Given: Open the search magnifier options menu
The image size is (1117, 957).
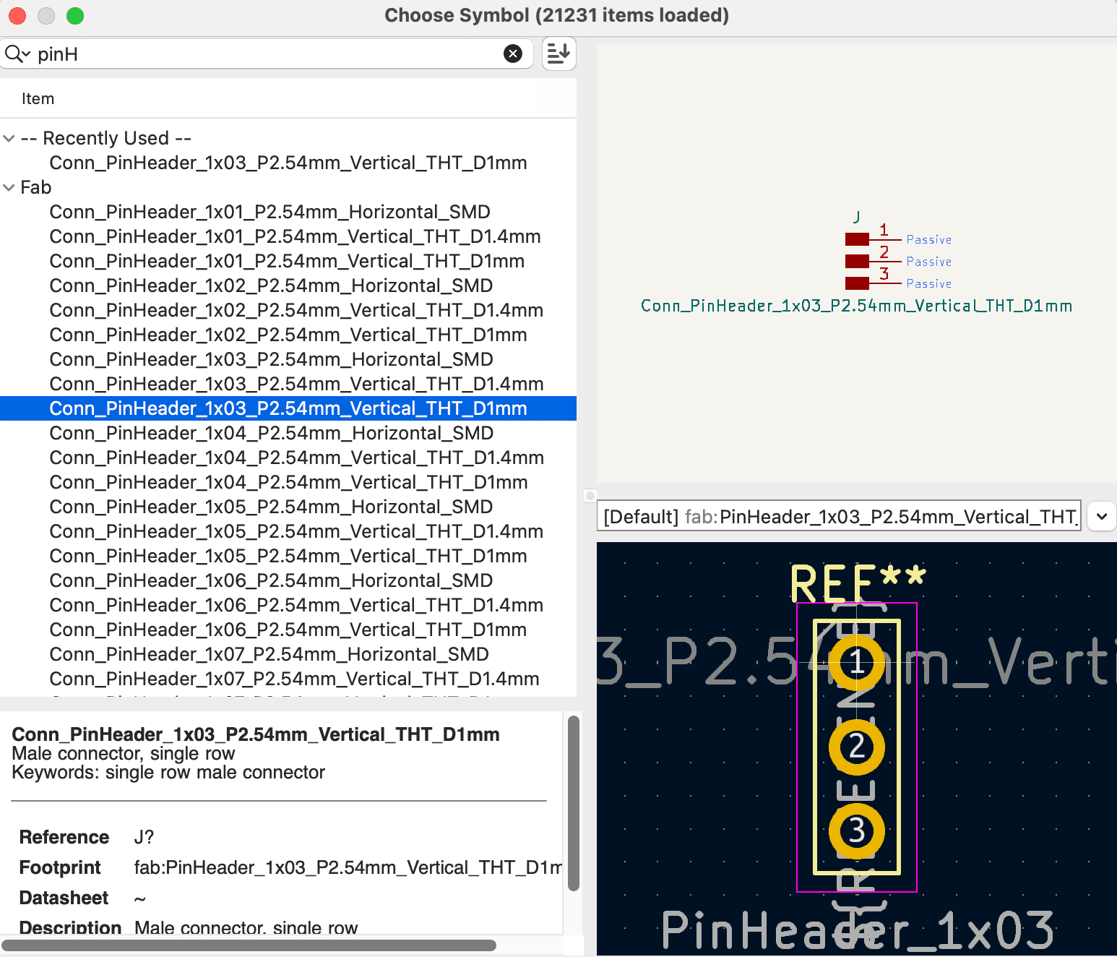Looking at the screenshot, I should point(17,54).
